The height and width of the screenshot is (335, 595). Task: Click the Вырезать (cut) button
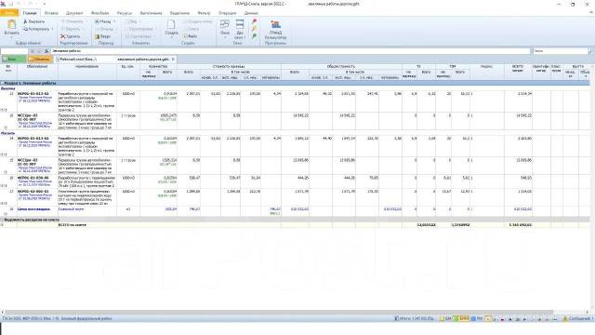pos(34,21)
